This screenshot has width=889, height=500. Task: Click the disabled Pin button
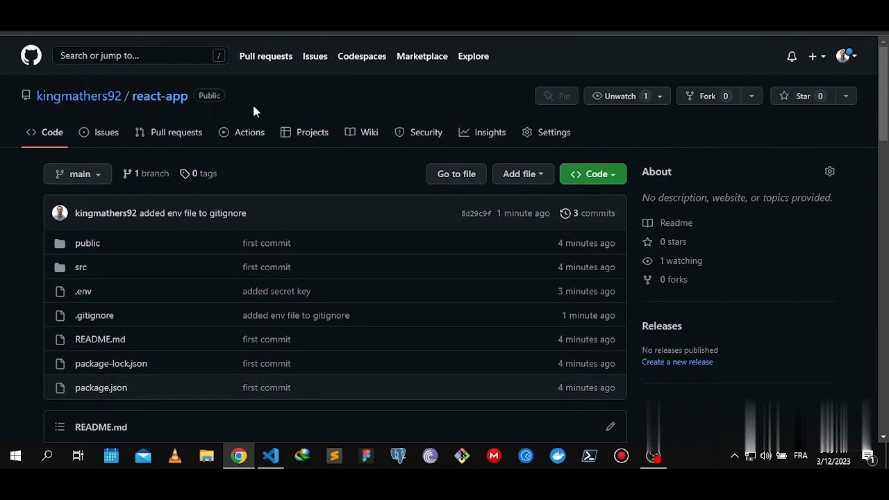[556, 96]
